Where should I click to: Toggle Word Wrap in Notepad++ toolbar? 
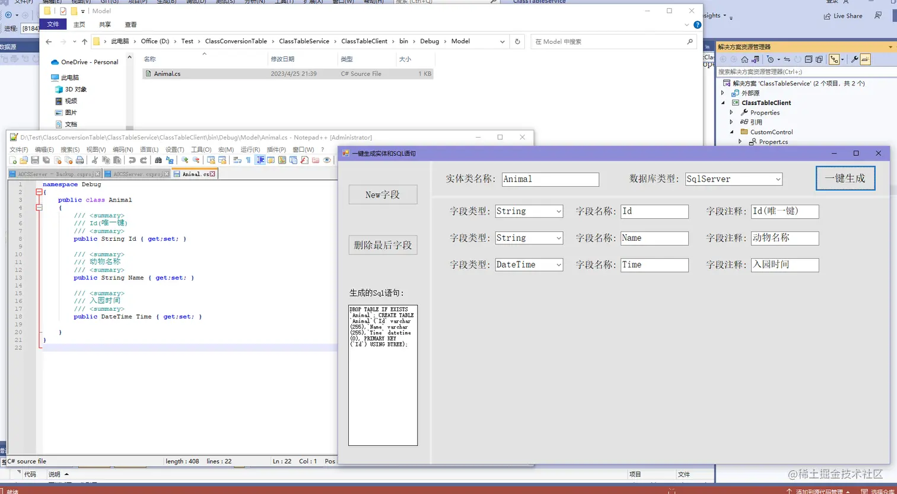click(237, 160)
